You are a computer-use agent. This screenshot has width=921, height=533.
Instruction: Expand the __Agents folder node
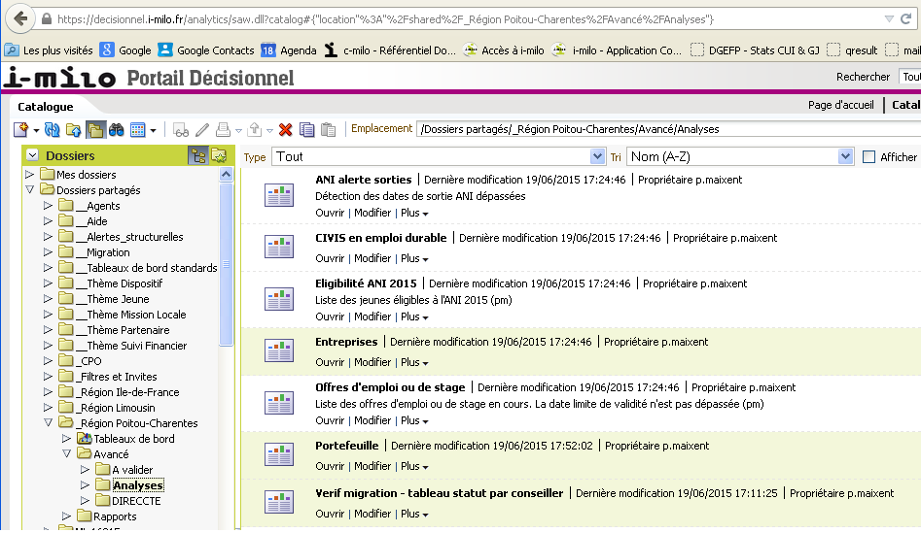[49, 205]
